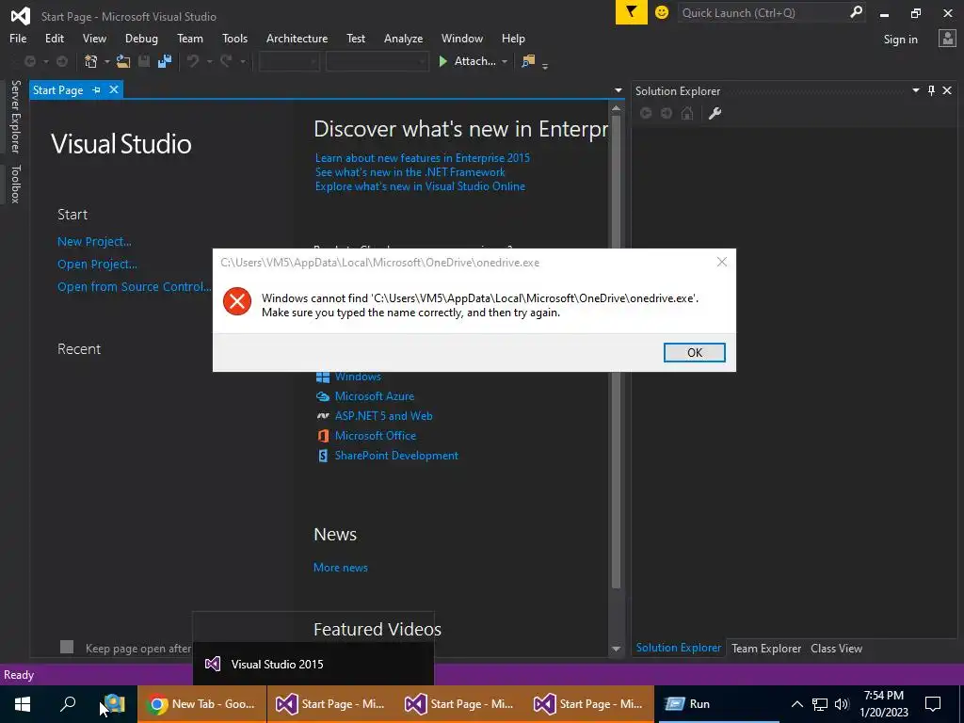
Task: Click the Start Page scroll down arrow
Action: tap(616, 649)
